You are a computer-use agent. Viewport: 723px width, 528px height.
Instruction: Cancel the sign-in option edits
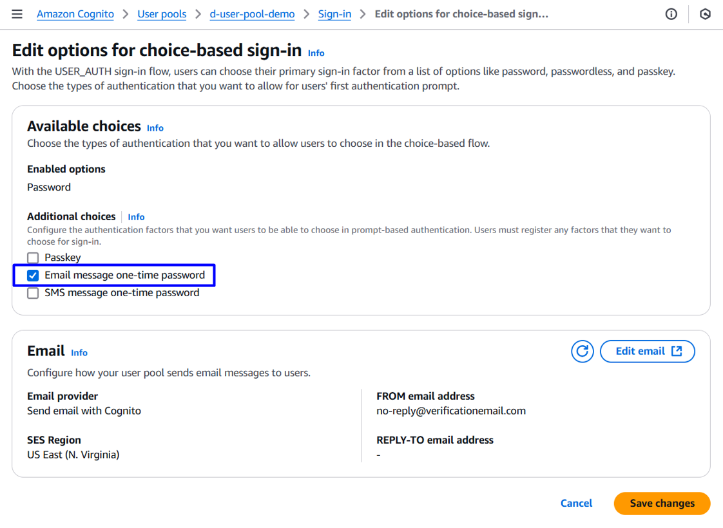pos(576,504)
